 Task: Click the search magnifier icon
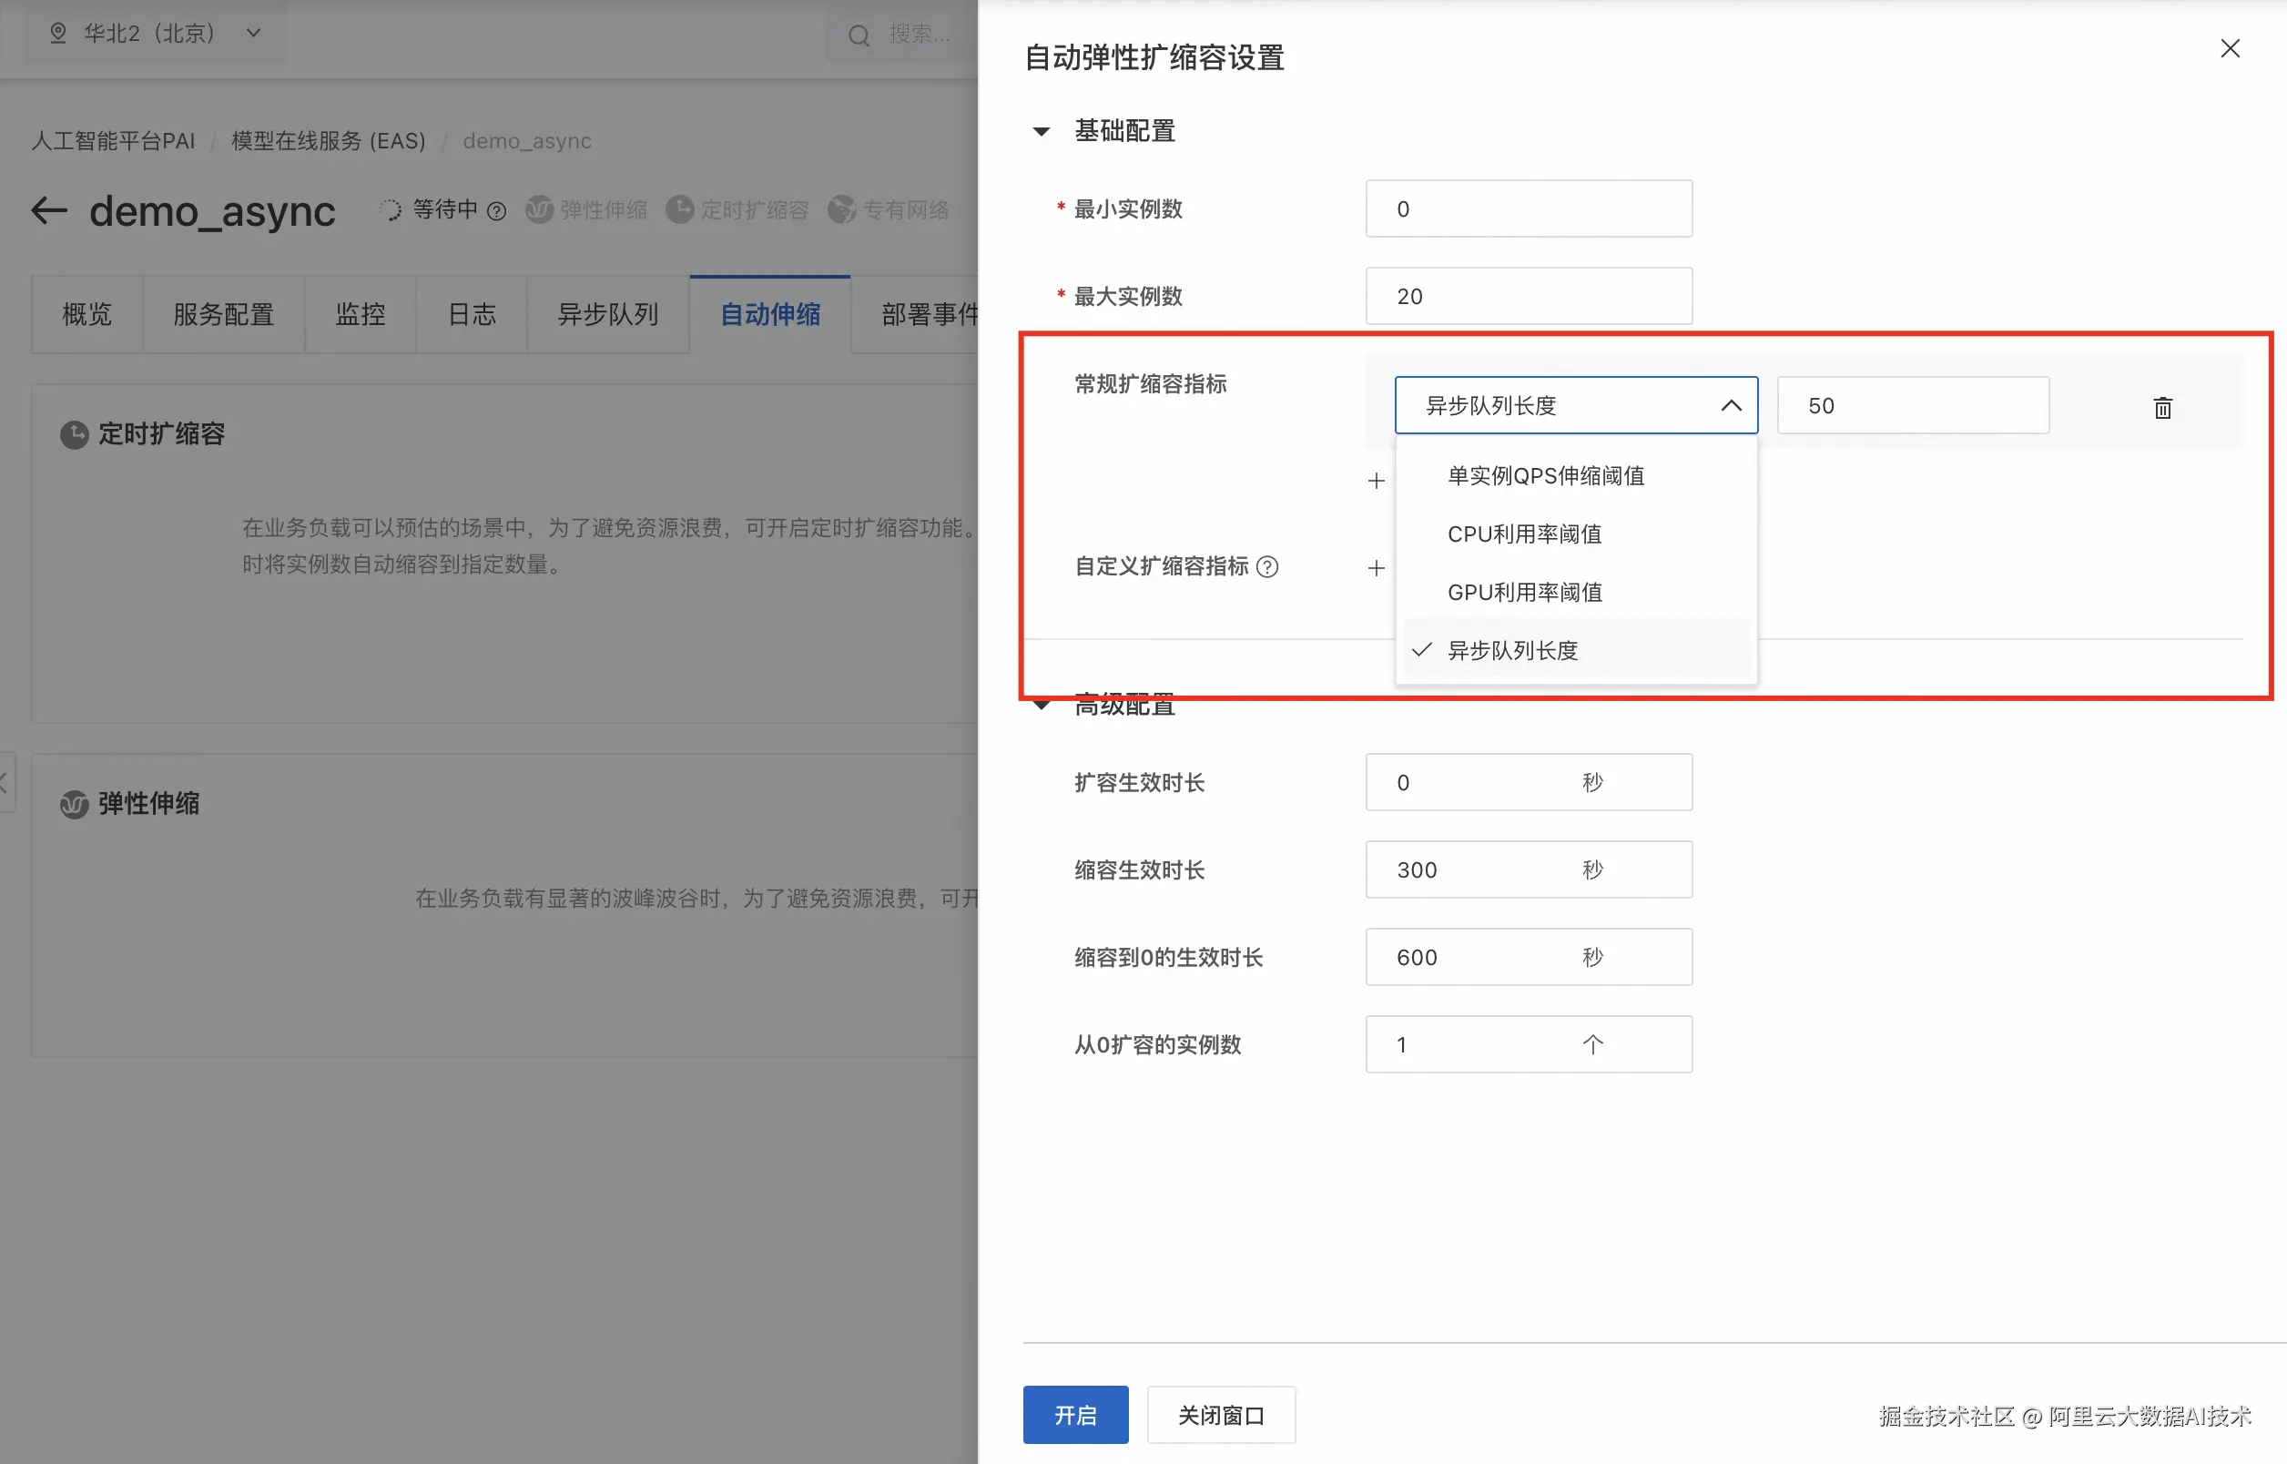[859, 36]
